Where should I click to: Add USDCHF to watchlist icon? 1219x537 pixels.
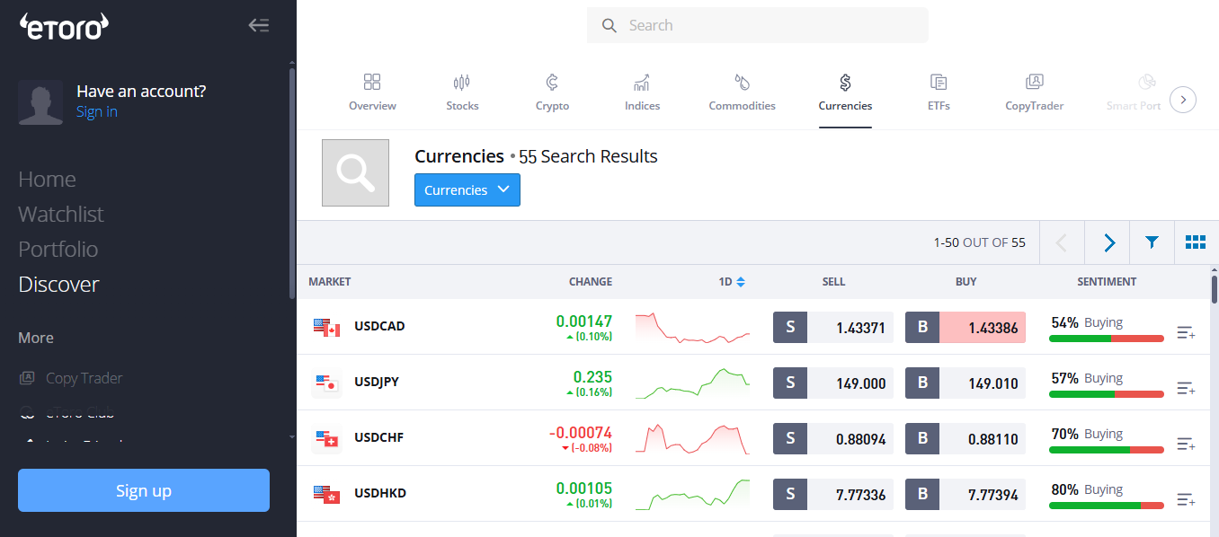pos(1186,445)
